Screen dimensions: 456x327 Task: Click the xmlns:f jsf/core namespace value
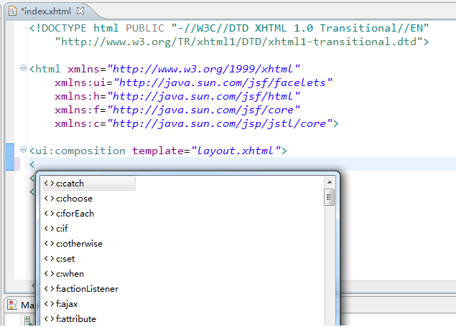click(203, 110)
